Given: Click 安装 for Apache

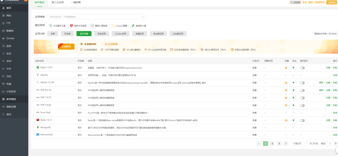Looking at the screenshot, I should (335, 75).
